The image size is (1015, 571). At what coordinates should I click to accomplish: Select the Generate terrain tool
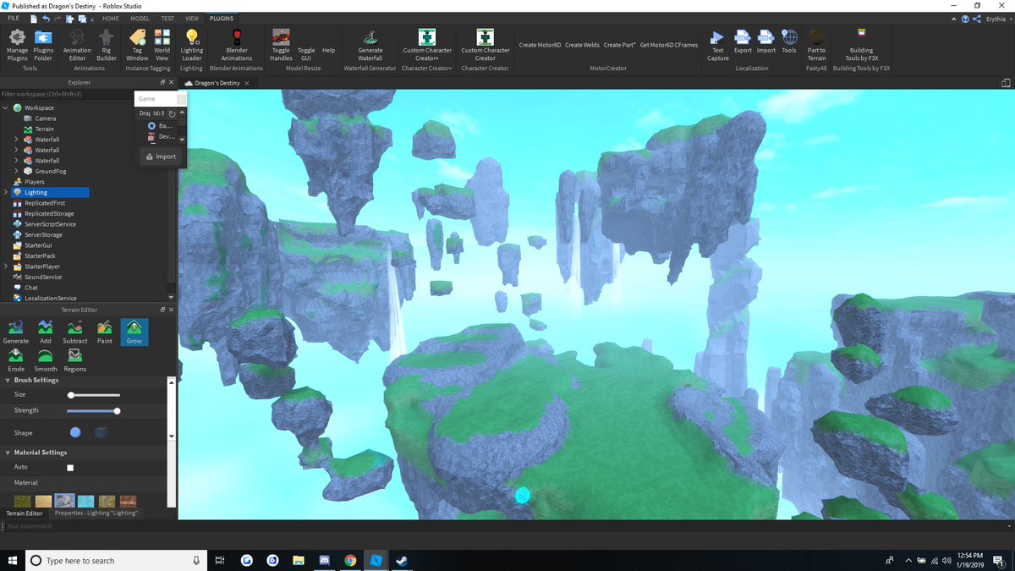coord(15,332)
